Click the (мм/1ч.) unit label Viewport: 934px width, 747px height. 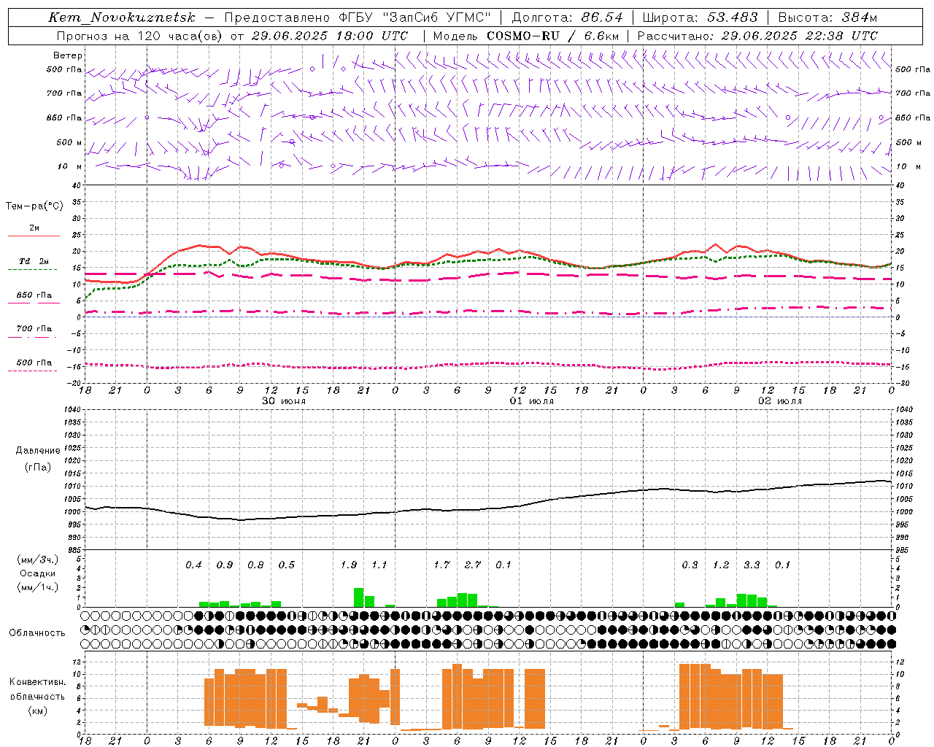click(x=37, y=587)
